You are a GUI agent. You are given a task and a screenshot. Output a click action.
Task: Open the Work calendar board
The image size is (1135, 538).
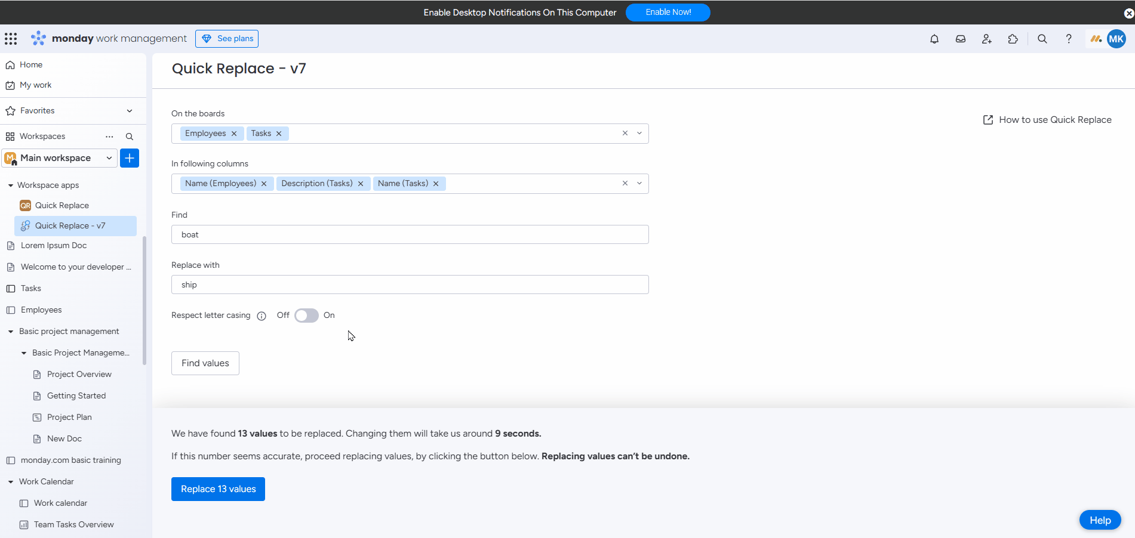pyautogui.click(x=60, y=503)
